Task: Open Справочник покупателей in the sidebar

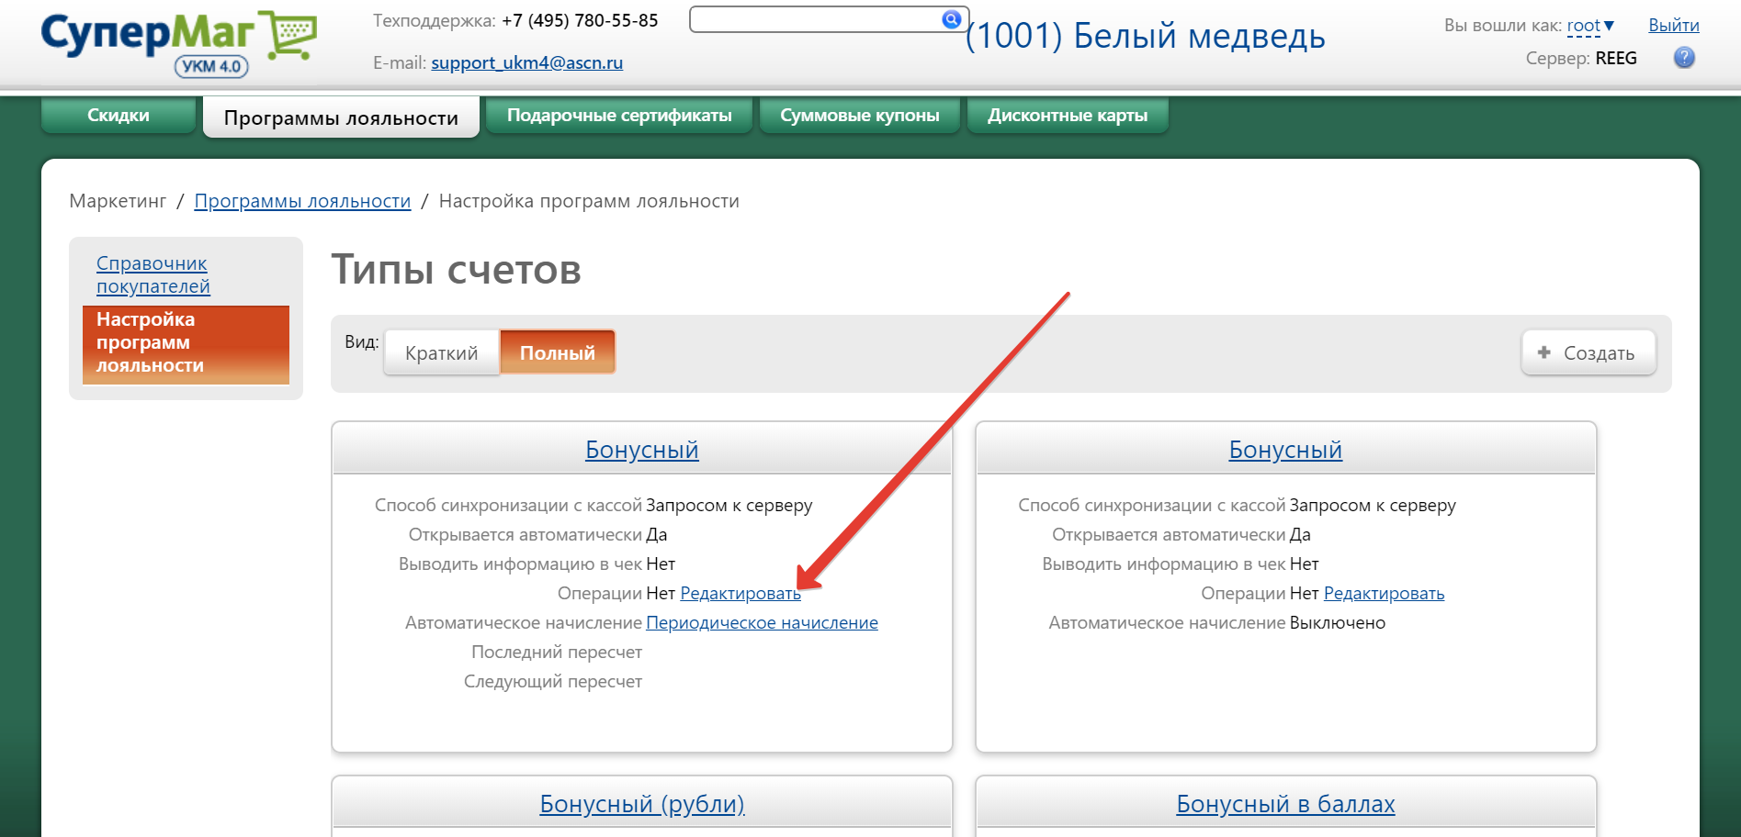Action: coord(153,274)
